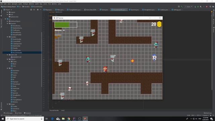
Task: Click Handlers in navigation breadcrumb
Action: coord(26,7)
